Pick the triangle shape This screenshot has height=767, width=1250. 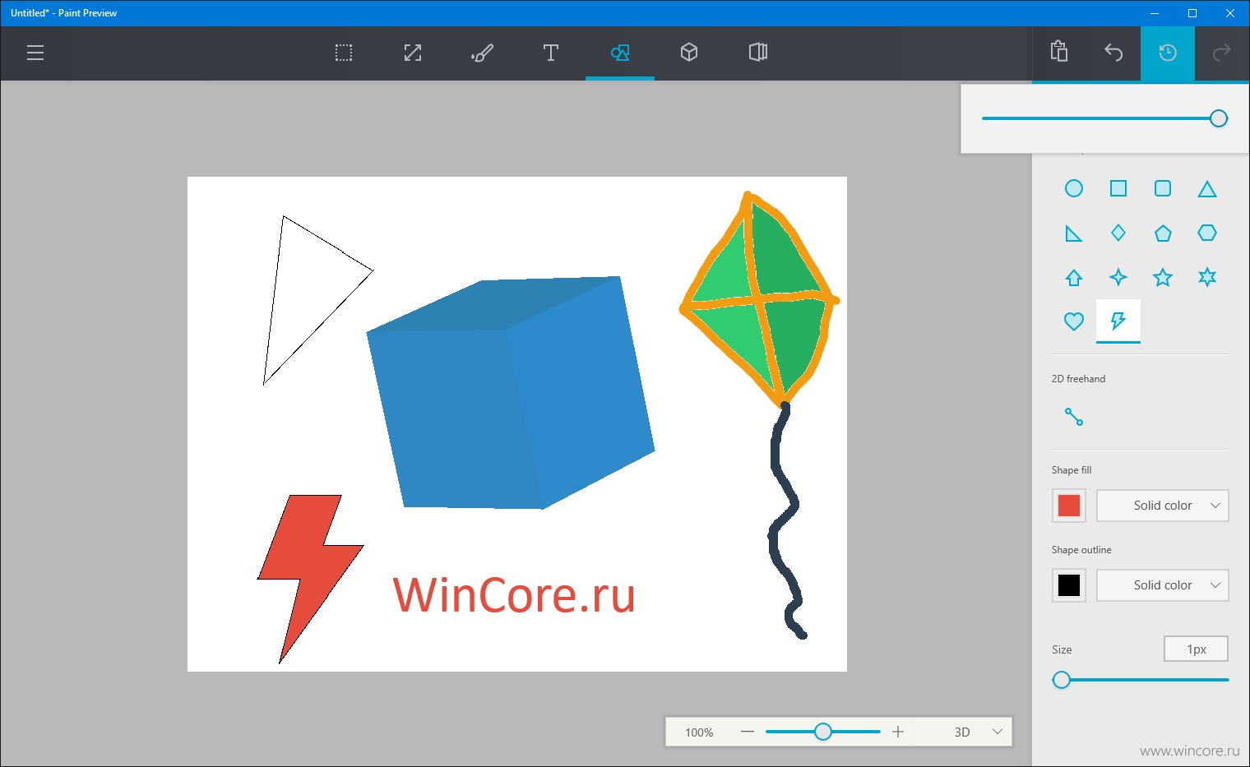(1207, 189)
